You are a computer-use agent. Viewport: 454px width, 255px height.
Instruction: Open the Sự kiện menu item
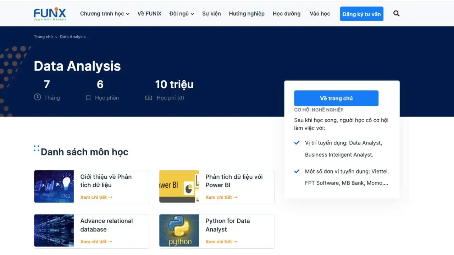point(211,14)
